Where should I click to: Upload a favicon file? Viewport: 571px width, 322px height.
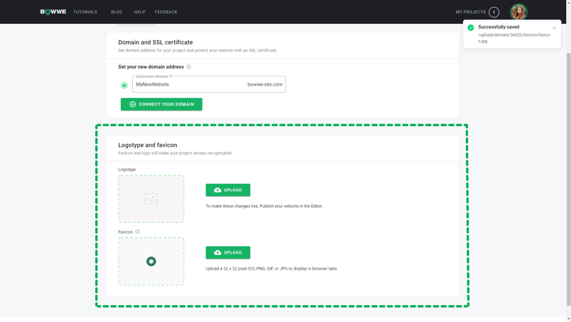(x=228, y=253)
